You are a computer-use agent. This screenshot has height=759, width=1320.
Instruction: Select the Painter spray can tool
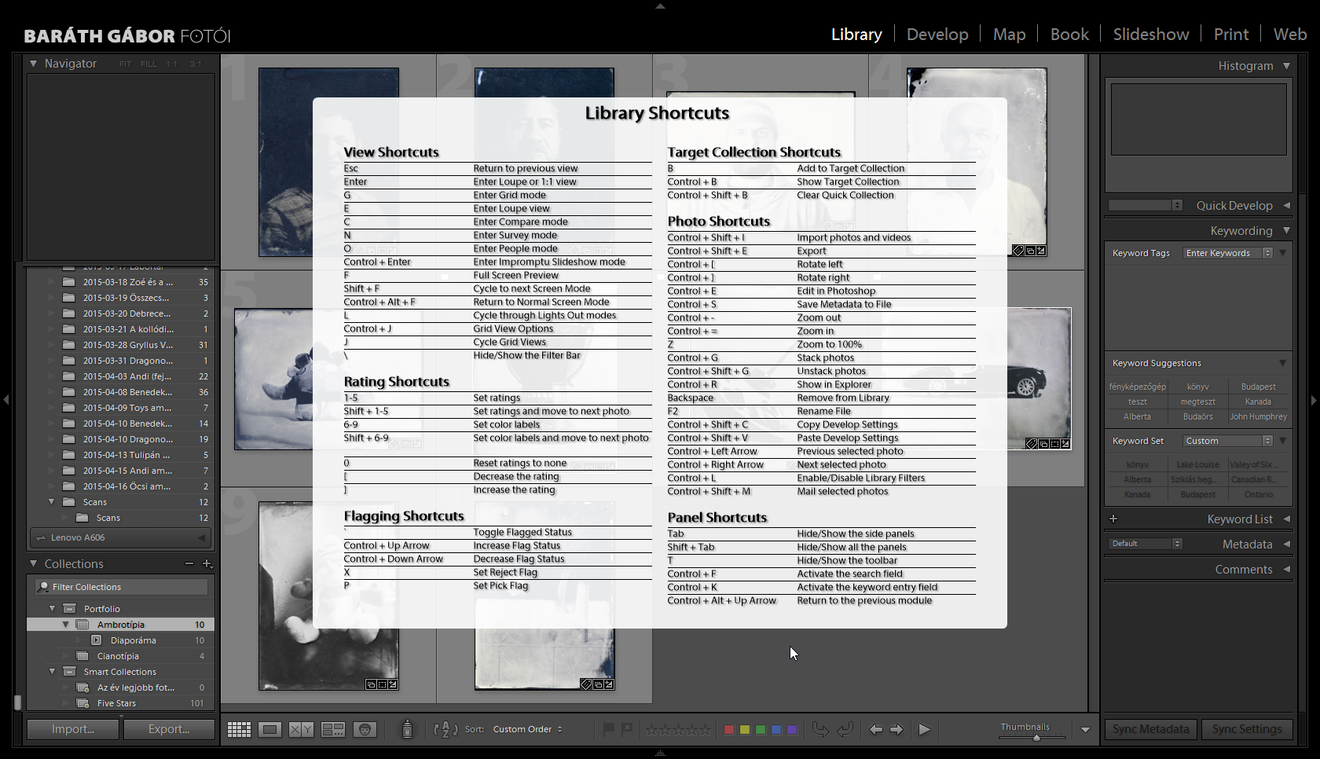tap(407, 729)
